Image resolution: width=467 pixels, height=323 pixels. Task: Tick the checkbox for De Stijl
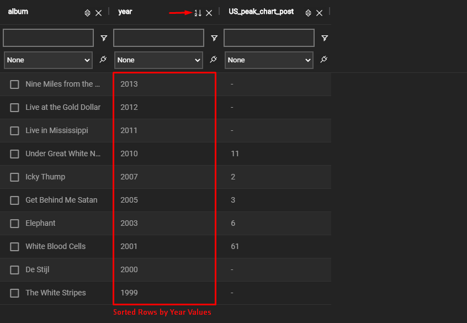point(14,270)
